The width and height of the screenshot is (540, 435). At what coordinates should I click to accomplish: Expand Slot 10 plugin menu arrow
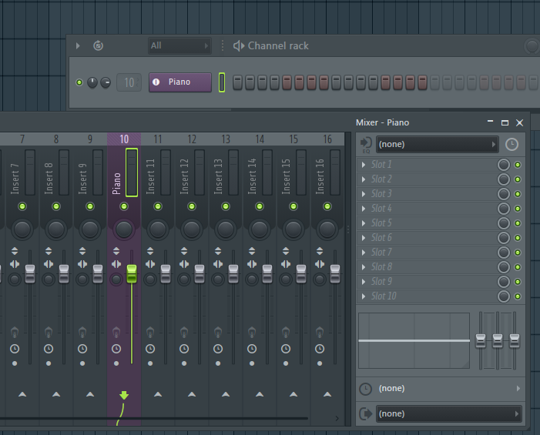(x=364, y=296)
